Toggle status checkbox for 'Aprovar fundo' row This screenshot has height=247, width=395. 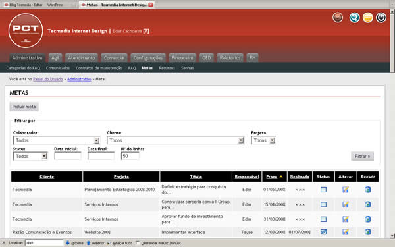coord(323,219)
